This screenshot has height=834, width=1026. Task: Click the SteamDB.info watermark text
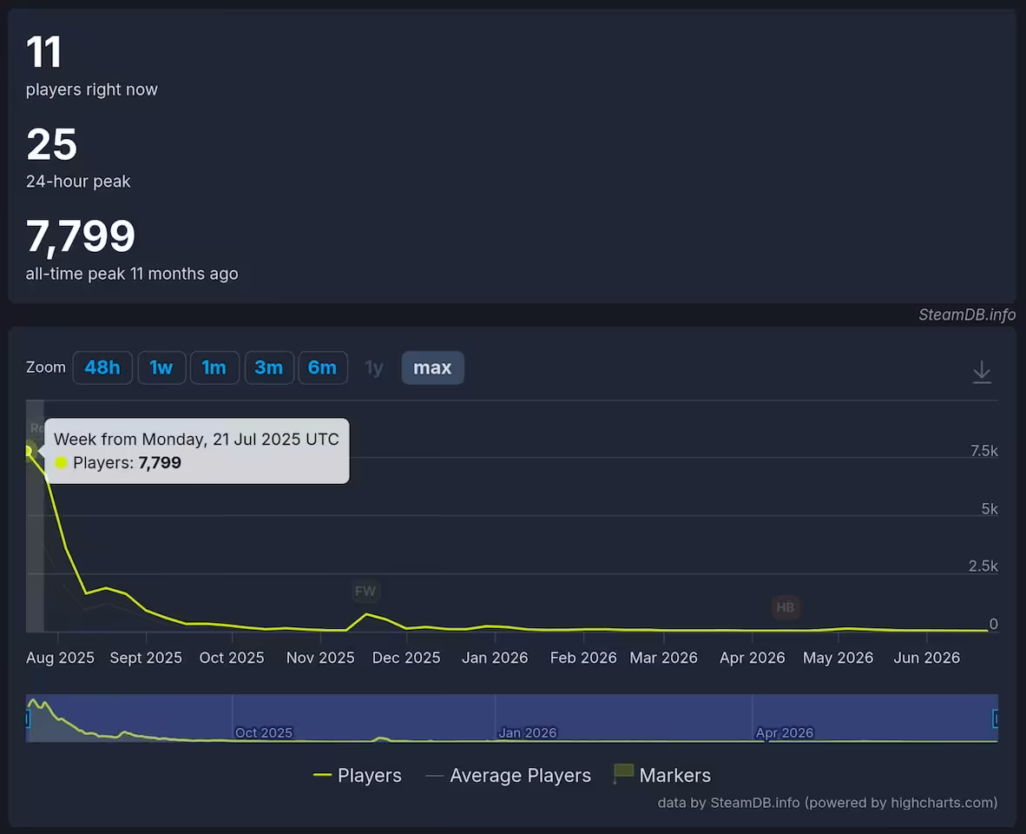coord(966,314)
